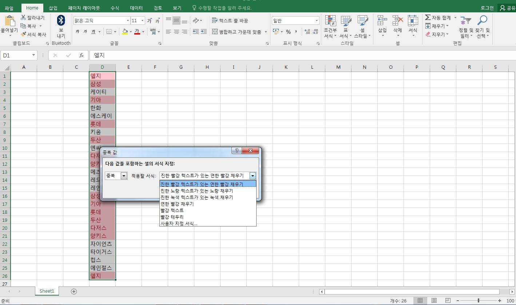Image resolution: width=516 pixels, height=305 pixels.
Task: Click the increase indent icon
Action: [204, 32]
